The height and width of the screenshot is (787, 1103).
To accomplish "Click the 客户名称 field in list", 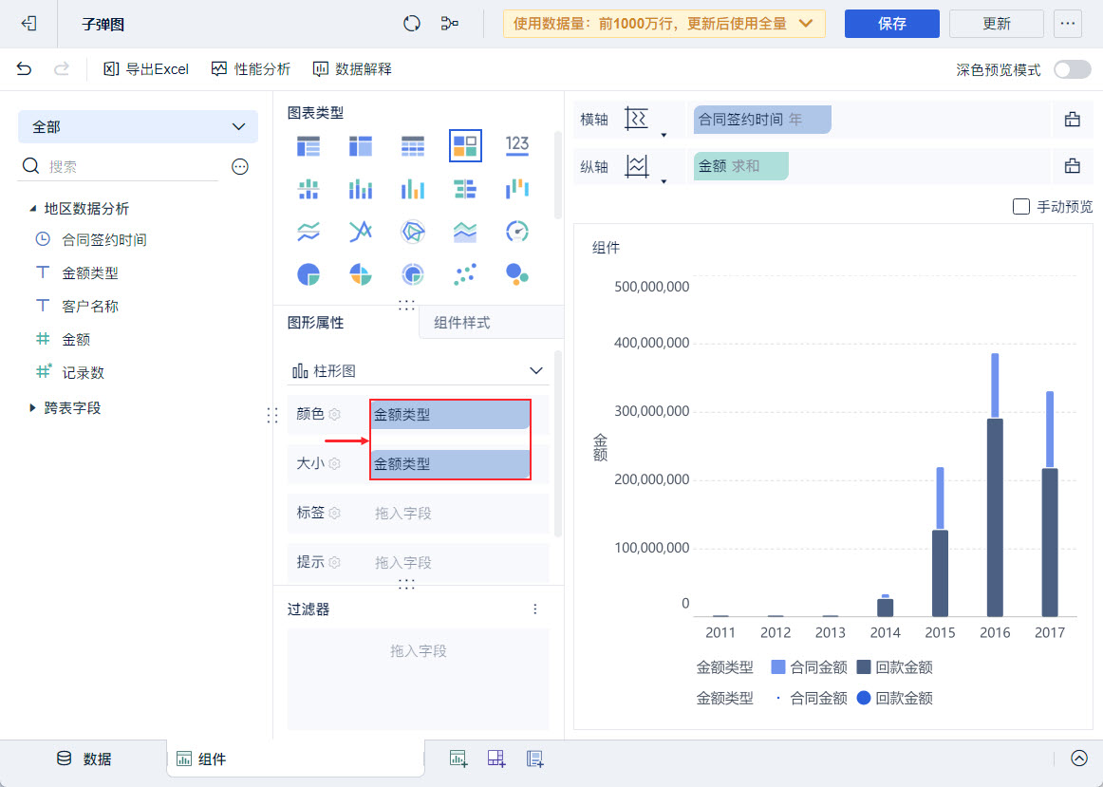I will pos(90,306).
